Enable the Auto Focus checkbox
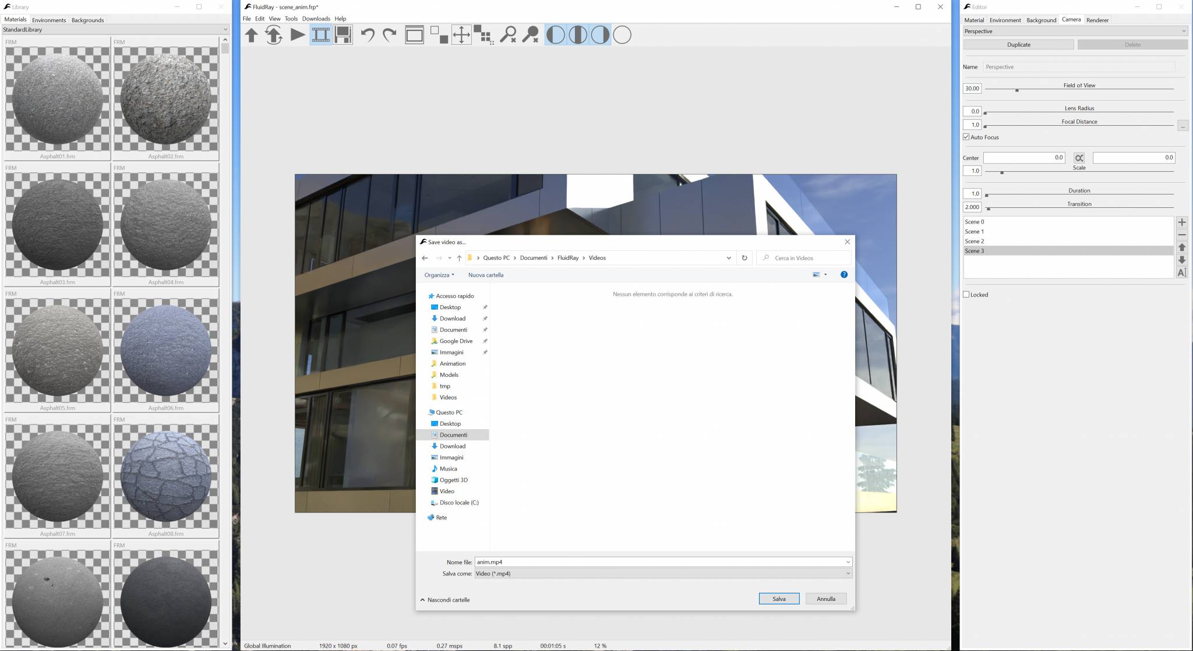 (966, 137)
